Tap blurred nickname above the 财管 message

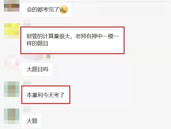[27, 23]
